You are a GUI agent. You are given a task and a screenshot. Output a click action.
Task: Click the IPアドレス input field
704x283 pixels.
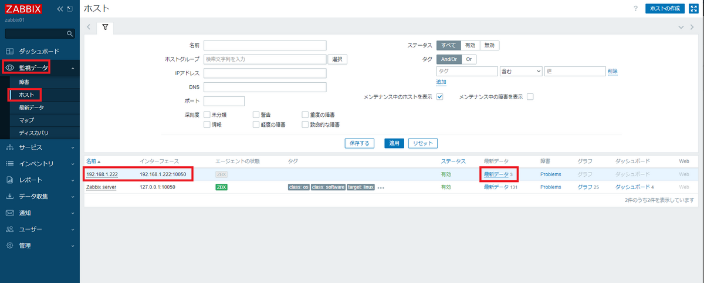click(x=265, y=73)
